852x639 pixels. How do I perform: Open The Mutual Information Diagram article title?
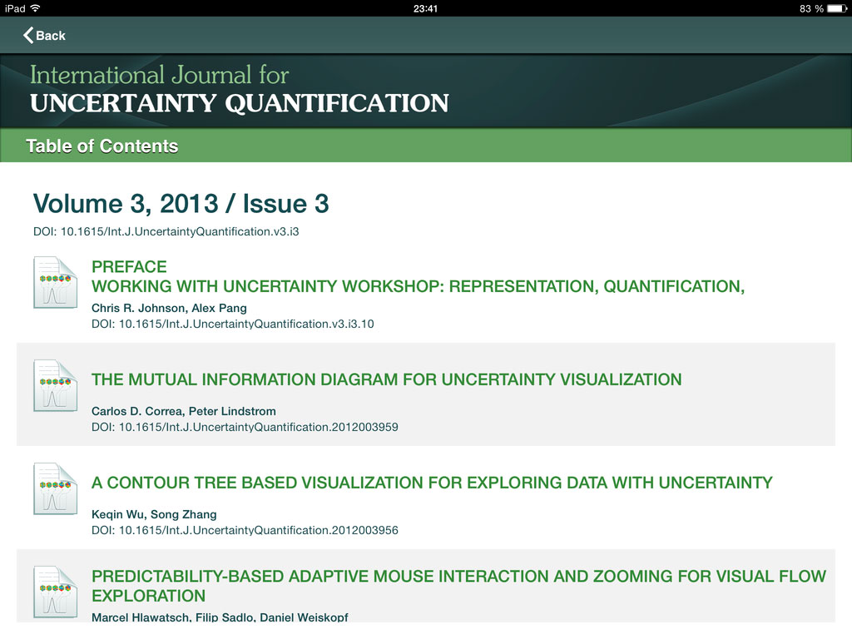coord(386,379)
